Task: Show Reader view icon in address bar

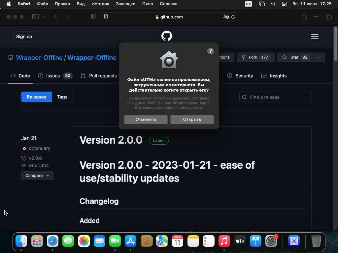Action: [106, 16]
